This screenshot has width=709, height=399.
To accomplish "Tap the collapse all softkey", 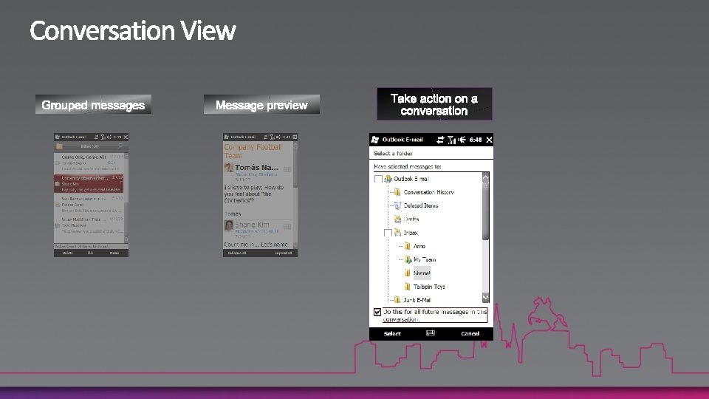I will (x=237, y=253).
